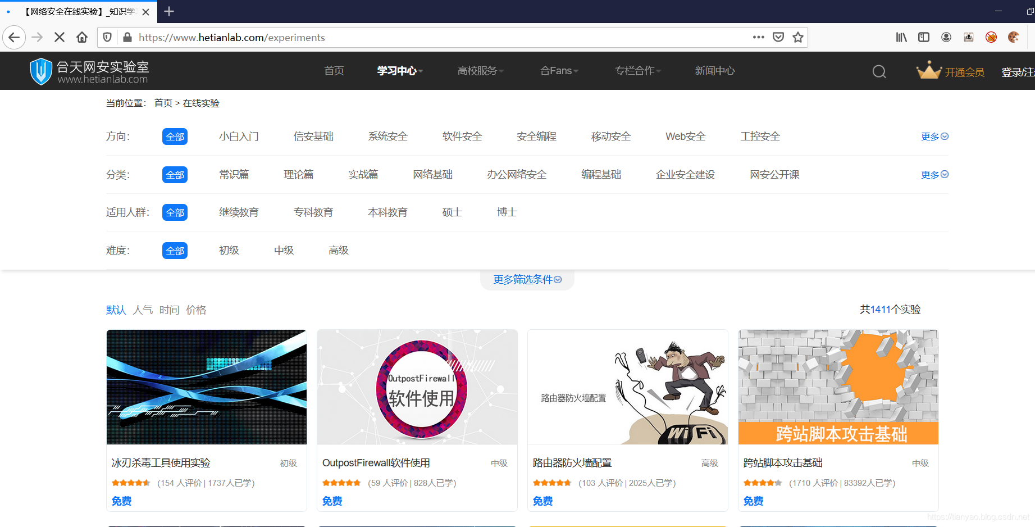Open the Firefox library icon
Viewport: 1035px width, 527px height.
[901, 37]
